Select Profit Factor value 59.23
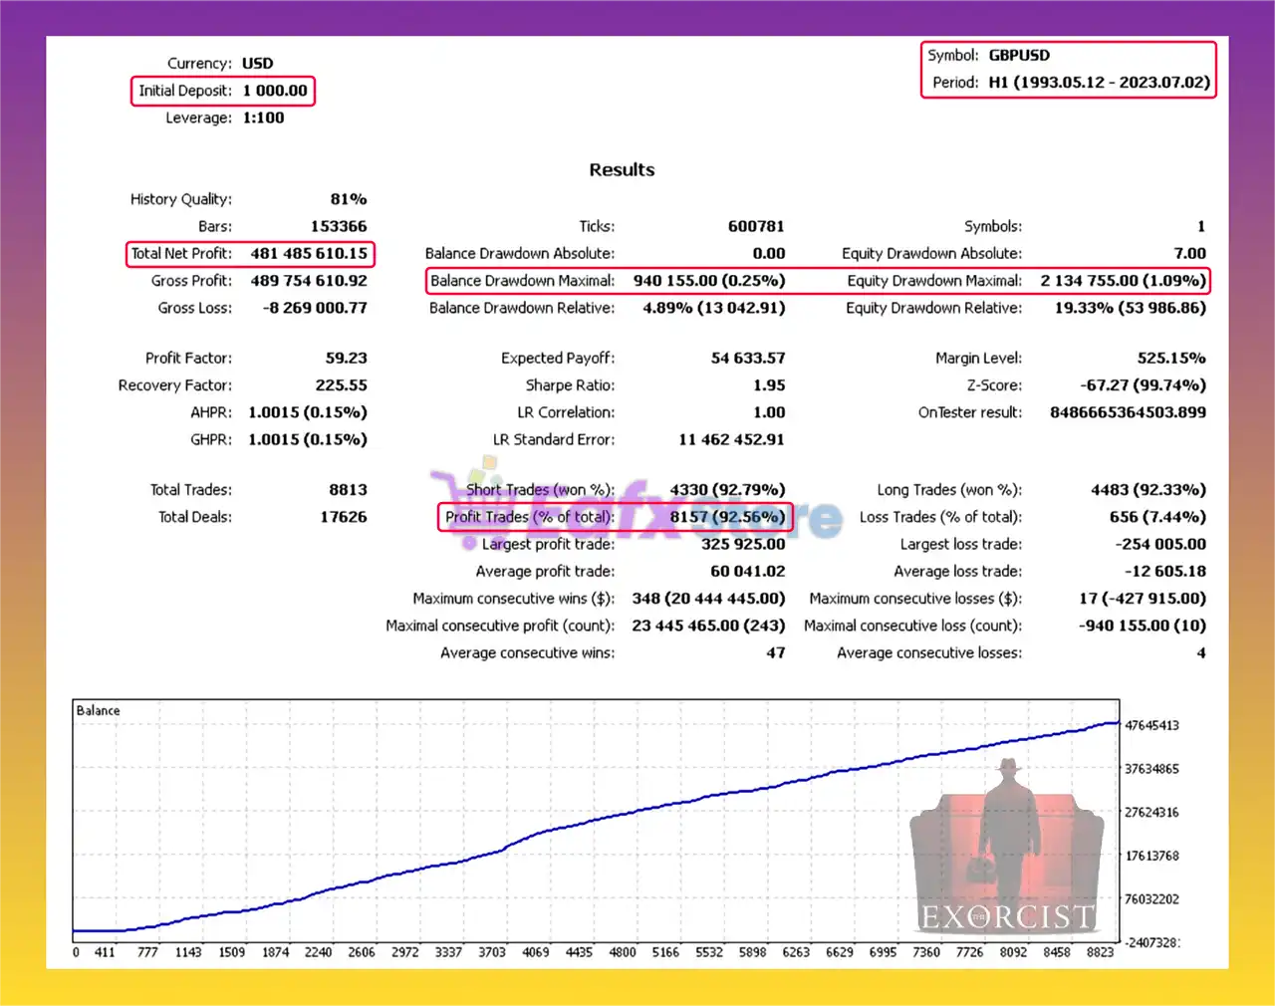 tap(346, 358)
